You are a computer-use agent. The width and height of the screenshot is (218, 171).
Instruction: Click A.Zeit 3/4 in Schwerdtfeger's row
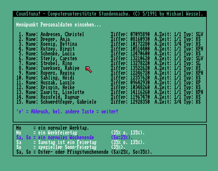click(x=178, y=102)
